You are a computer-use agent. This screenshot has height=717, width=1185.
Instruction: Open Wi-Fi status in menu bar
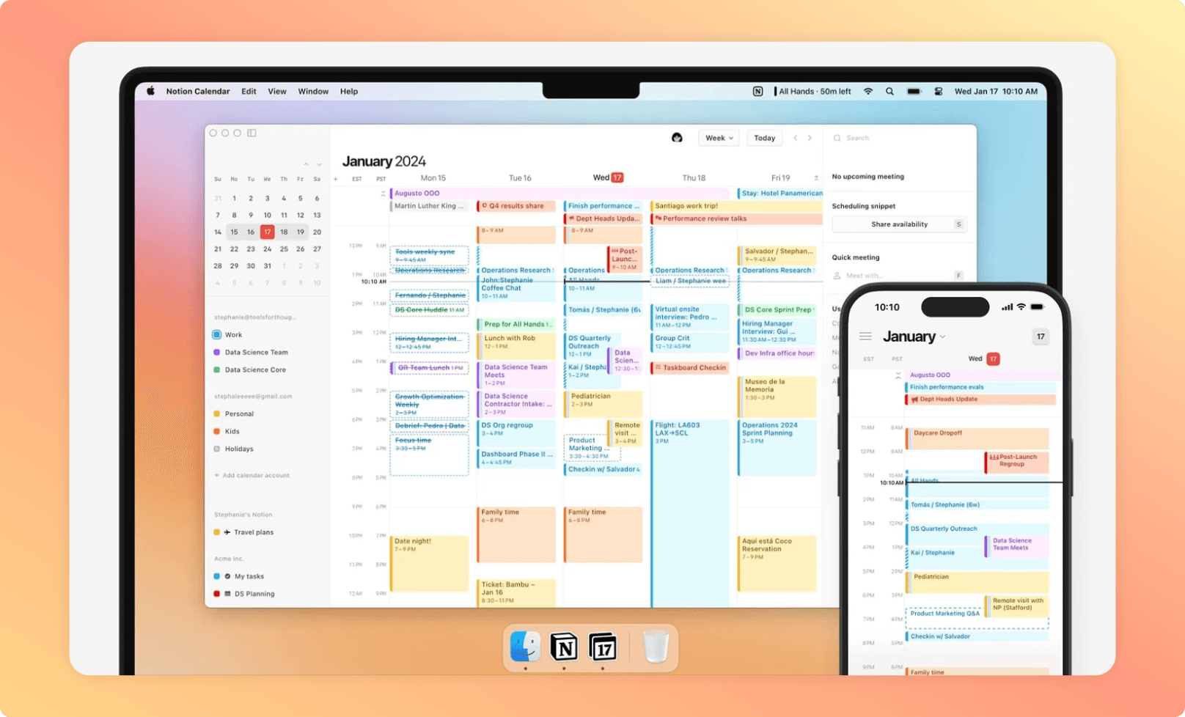[868, 92]
